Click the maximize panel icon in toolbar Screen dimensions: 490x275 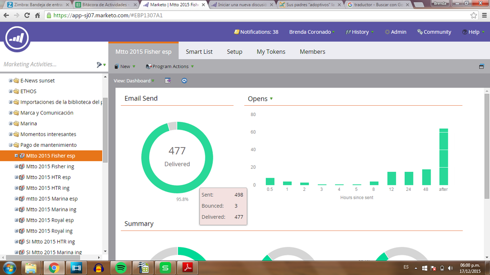[x=481, y=67]
